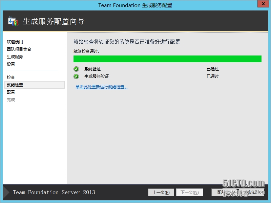Viewport: 271px width, 203px height.
Task: Click the 取消 button in the footer
Action: [252, 192]
